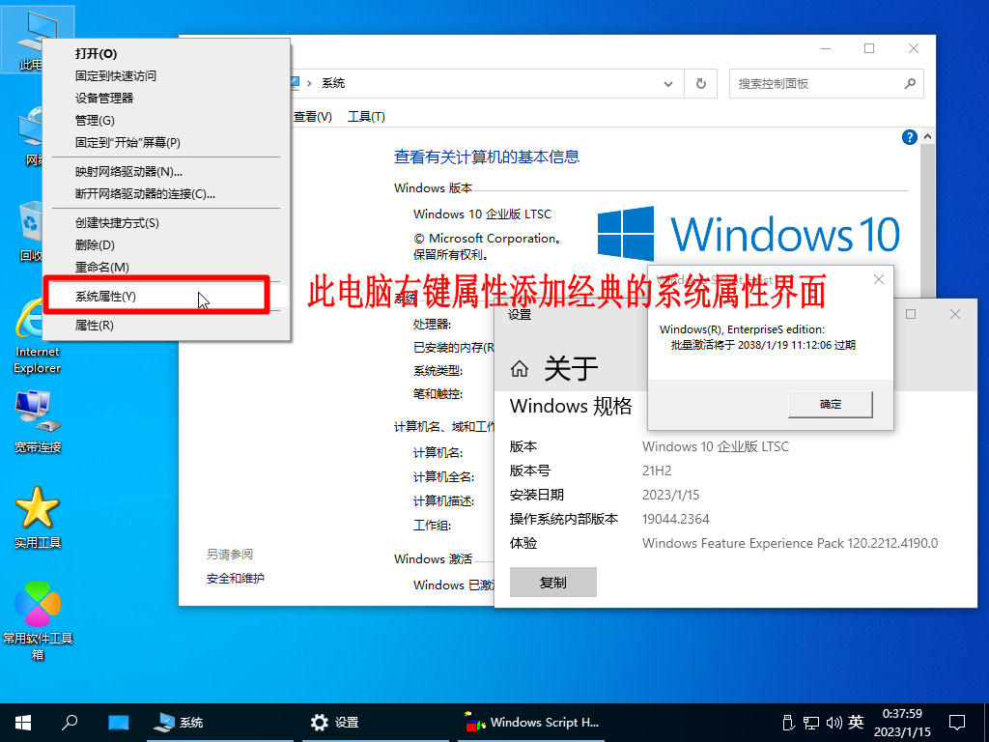Open Internet Explorer desktop icon
989x742 pixels.
(x=37, y=322)
